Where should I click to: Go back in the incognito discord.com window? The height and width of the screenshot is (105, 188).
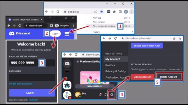[x=9, y=25]
